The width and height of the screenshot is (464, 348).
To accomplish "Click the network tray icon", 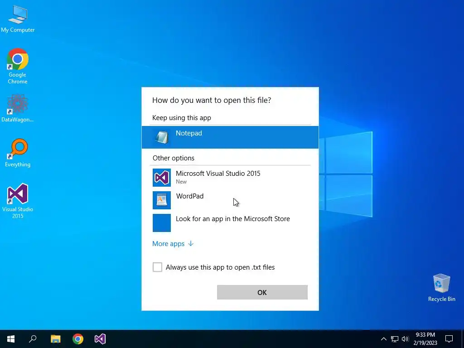I will point(395,339).
